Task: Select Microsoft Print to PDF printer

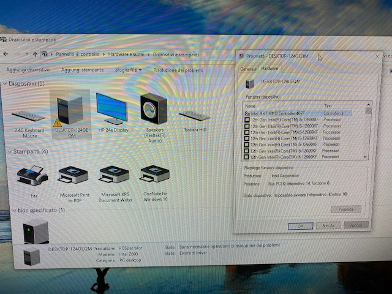Action: 73,184
